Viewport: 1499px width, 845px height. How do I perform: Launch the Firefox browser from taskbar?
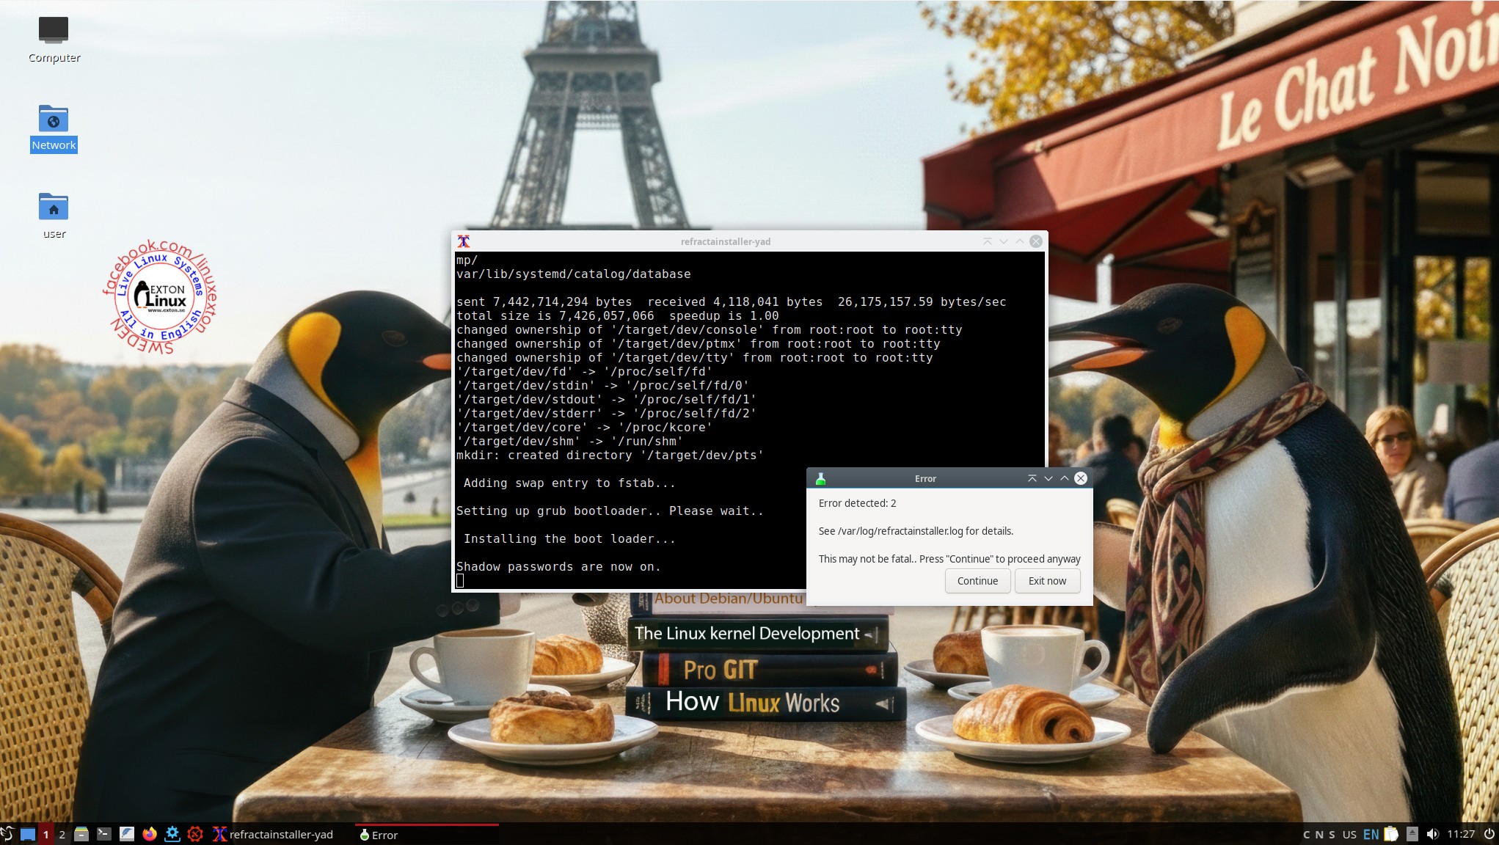(150, 834)
